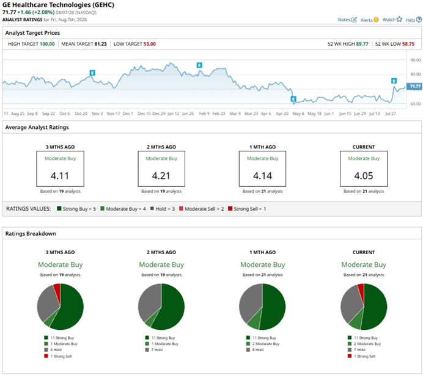This screenshot has height=375, width=423.
Task: Click the Average Analyst Ratings heading
Action: click(x=37, y=127)
